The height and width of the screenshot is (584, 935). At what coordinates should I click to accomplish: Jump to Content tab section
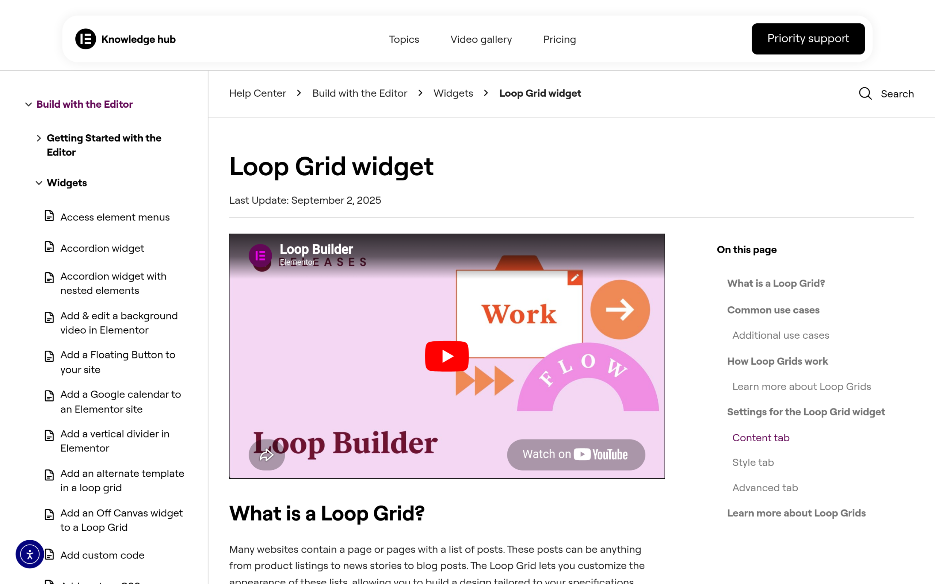tap(761, 438)
